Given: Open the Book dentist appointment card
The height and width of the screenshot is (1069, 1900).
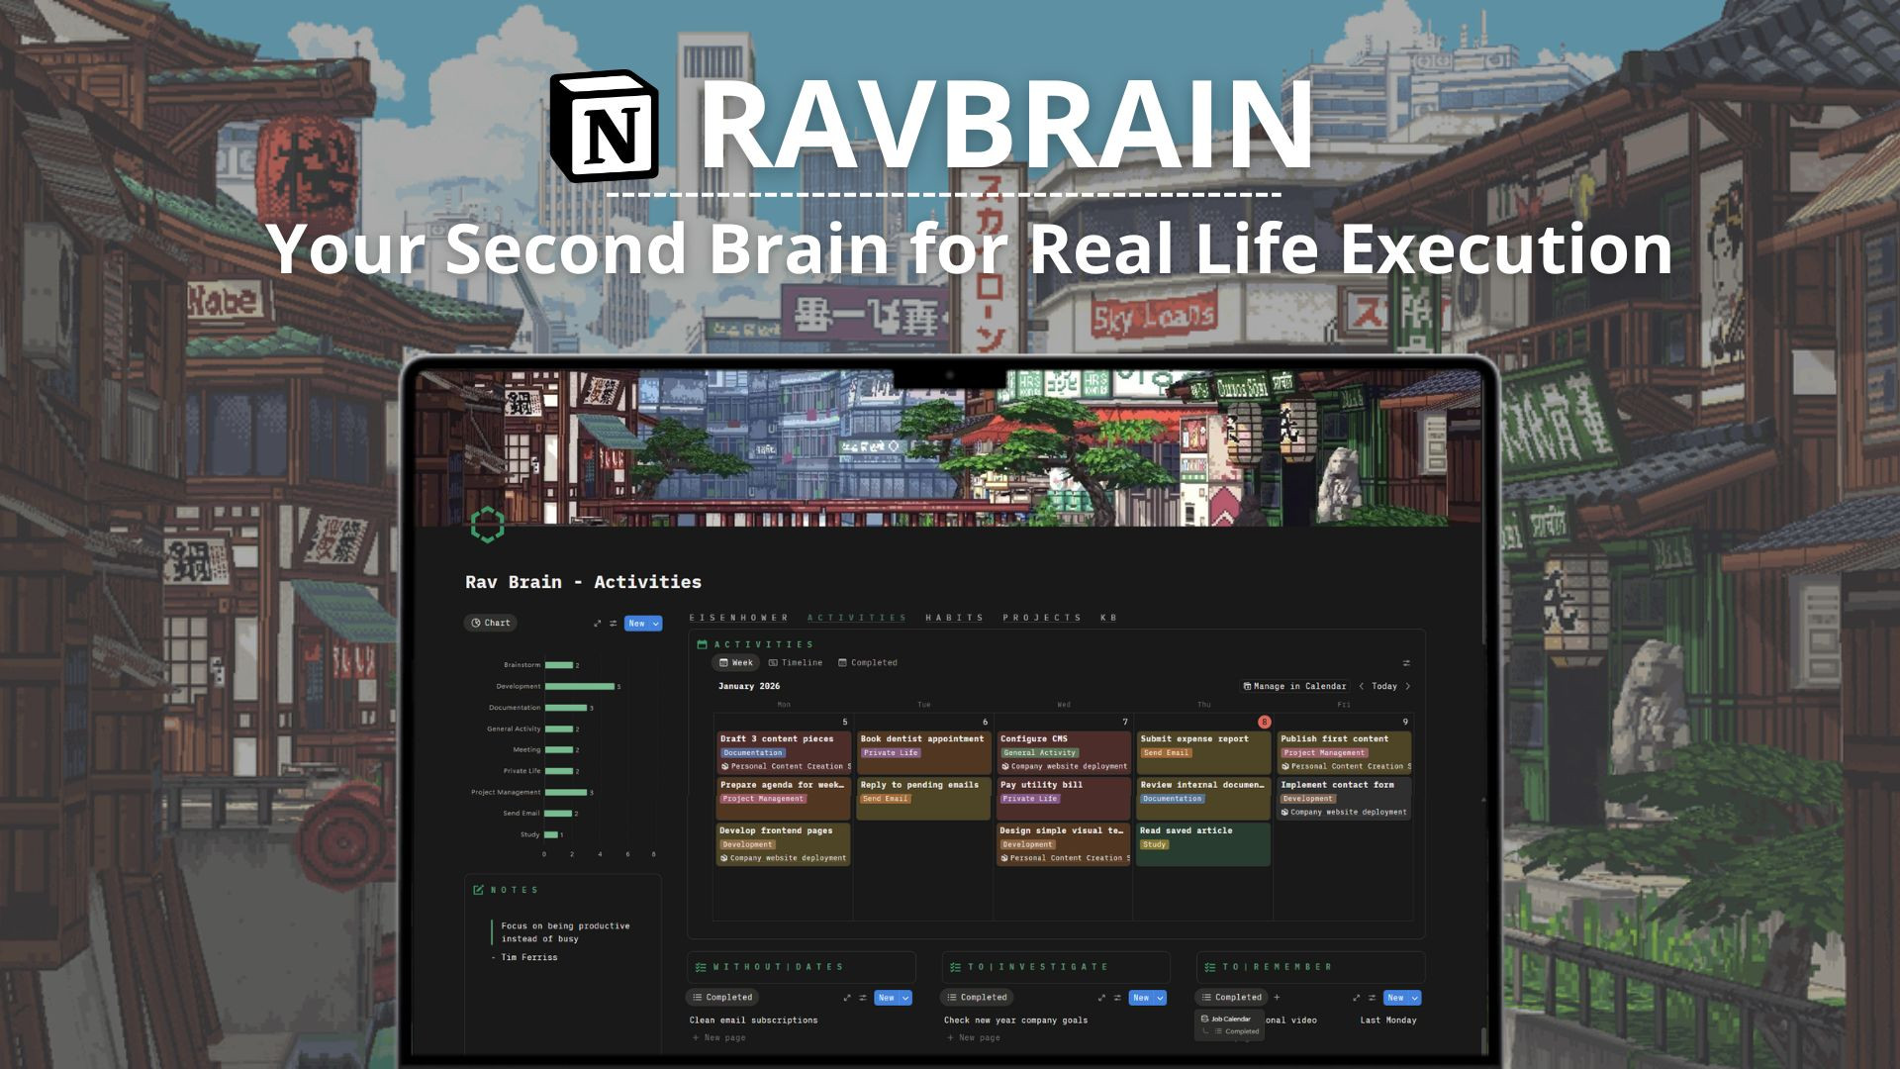Looking at the screenshot, I should tap(921, 738).
